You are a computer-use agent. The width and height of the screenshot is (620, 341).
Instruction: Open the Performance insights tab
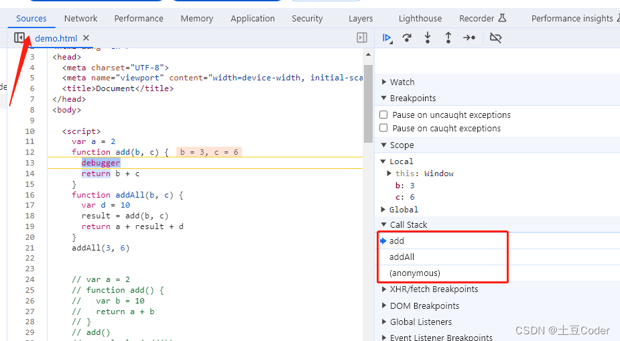click(572, 18)
